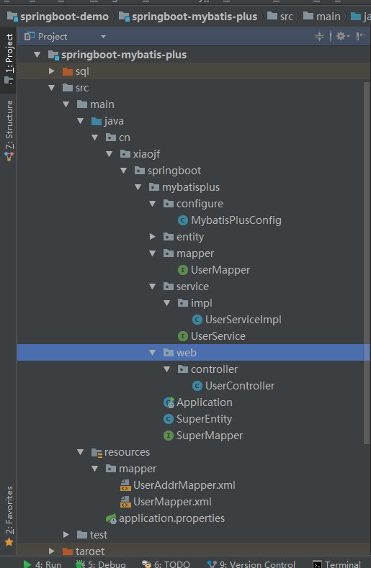Viewport: 371px width, 568px height.
Task: Click the Project tree vertical scrollbar
Action: coord(367,263)
